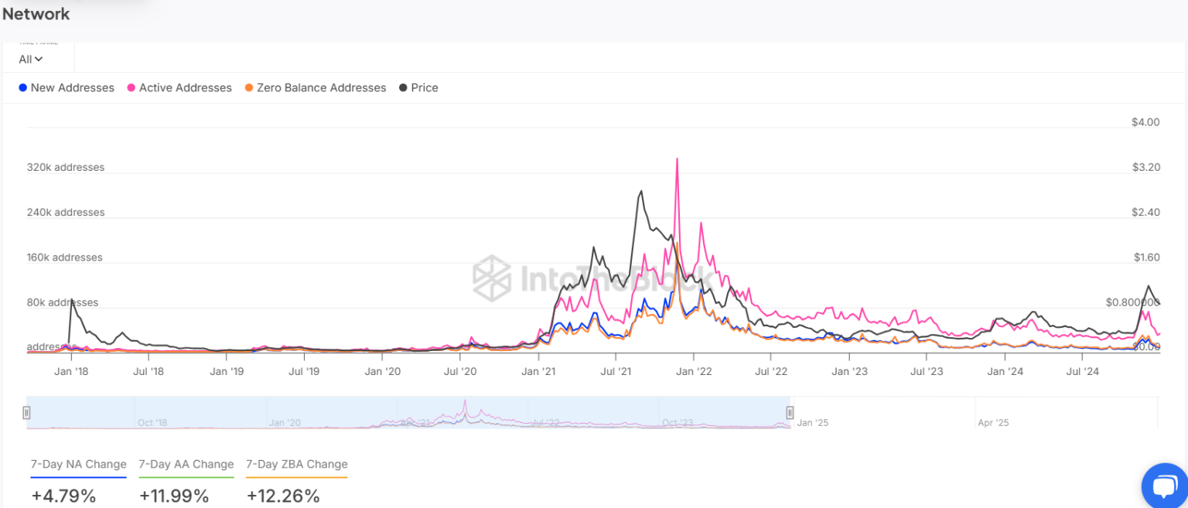
Task: Click the chevron next to All
Action: tap(39, 59)
